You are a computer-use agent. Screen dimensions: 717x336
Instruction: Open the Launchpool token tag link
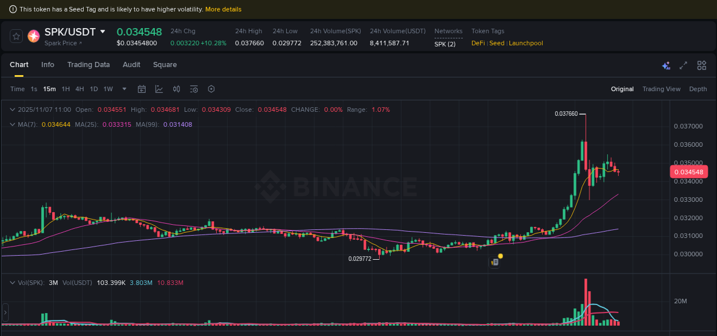point(525,43)
